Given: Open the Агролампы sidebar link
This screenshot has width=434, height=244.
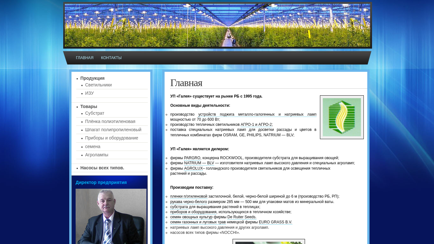Looking at the screenshot, I should pos(97,155).
